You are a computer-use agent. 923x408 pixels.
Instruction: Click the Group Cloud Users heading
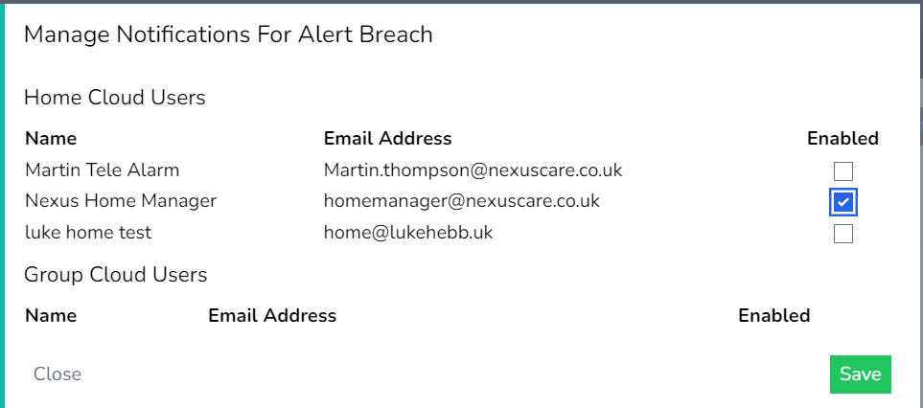point(115,275)
